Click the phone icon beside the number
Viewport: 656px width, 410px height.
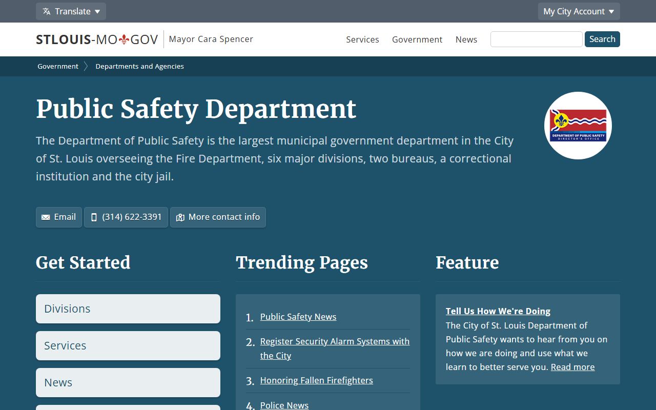coord(94,217)
